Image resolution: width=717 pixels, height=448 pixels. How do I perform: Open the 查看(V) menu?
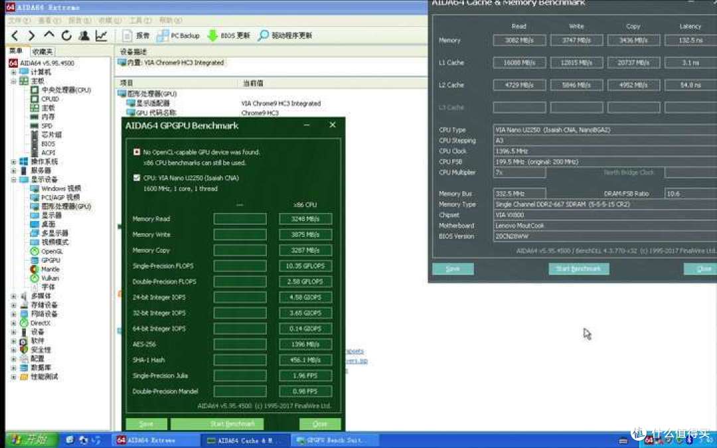[49, 21]
